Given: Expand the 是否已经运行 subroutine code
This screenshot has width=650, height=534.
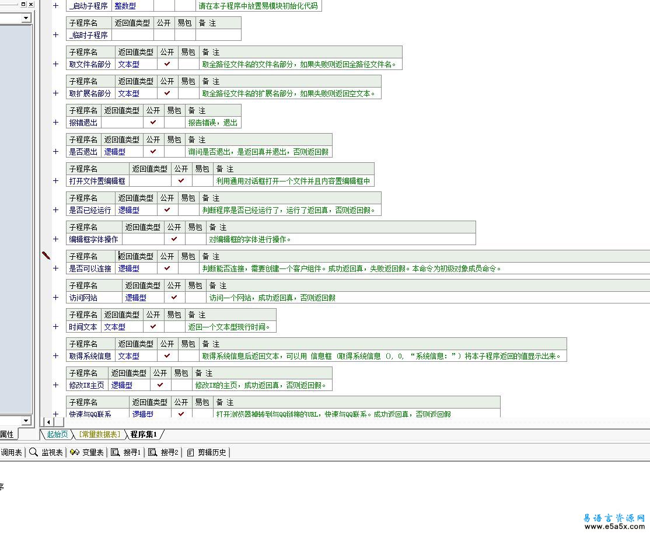Looking at the screenshot, I should click(x=56, y=210).
